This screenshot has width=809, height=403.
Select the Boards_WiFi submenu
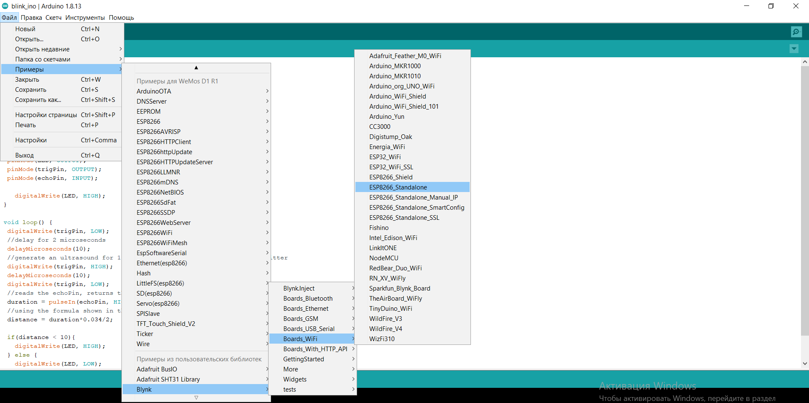pyautogui.click(x=312, y=339)
